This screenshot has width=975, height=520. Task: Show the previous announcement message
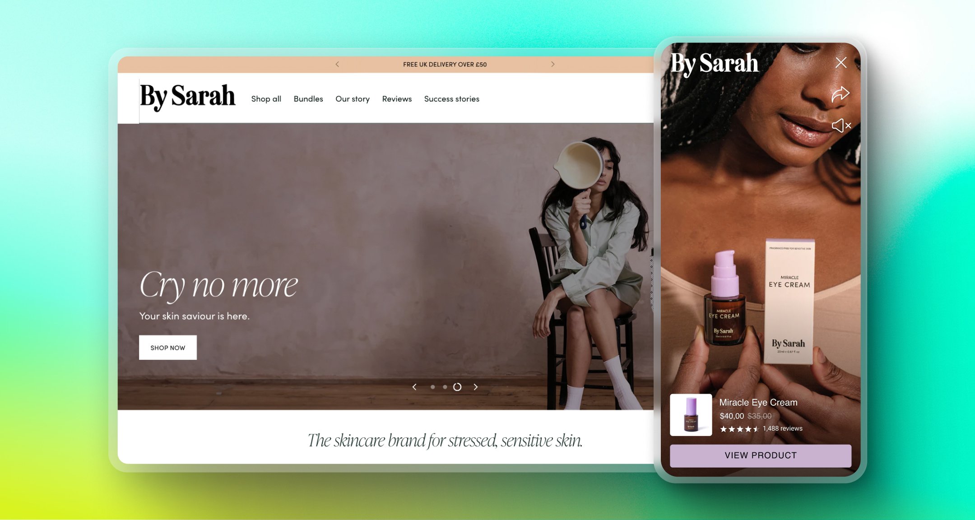[337, 64]
